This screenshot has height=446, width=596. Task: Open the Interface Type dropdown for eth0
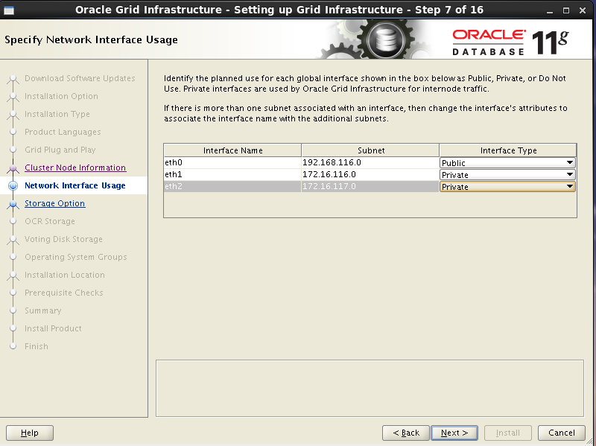[x=507, y=162]
